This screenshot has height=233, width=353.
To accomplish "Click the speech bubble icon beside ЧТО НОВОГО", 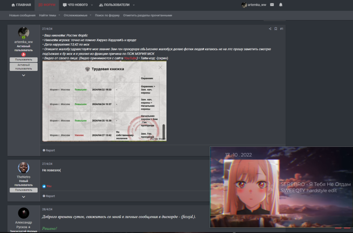I will click(65, 5).
